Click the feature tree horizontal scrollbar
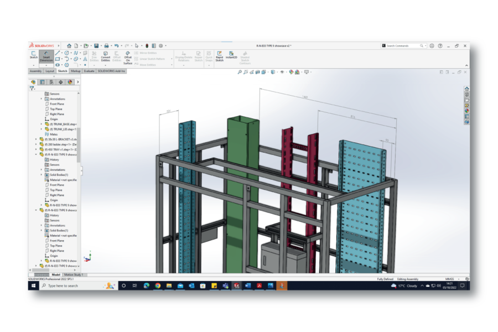Screen dimensions: 498x332 (x=40, y=270)
